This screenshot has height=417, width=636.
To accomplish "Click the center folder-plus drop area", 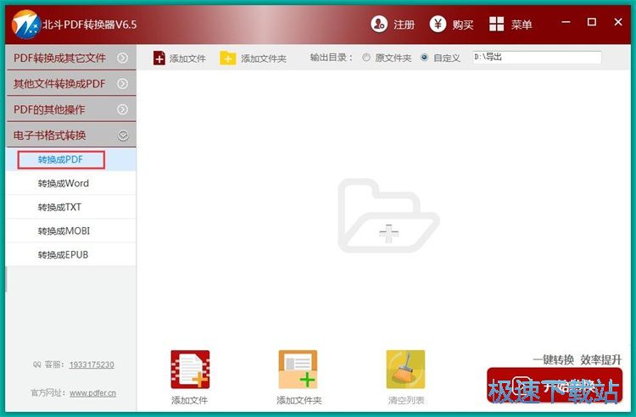I will (388, 215).
